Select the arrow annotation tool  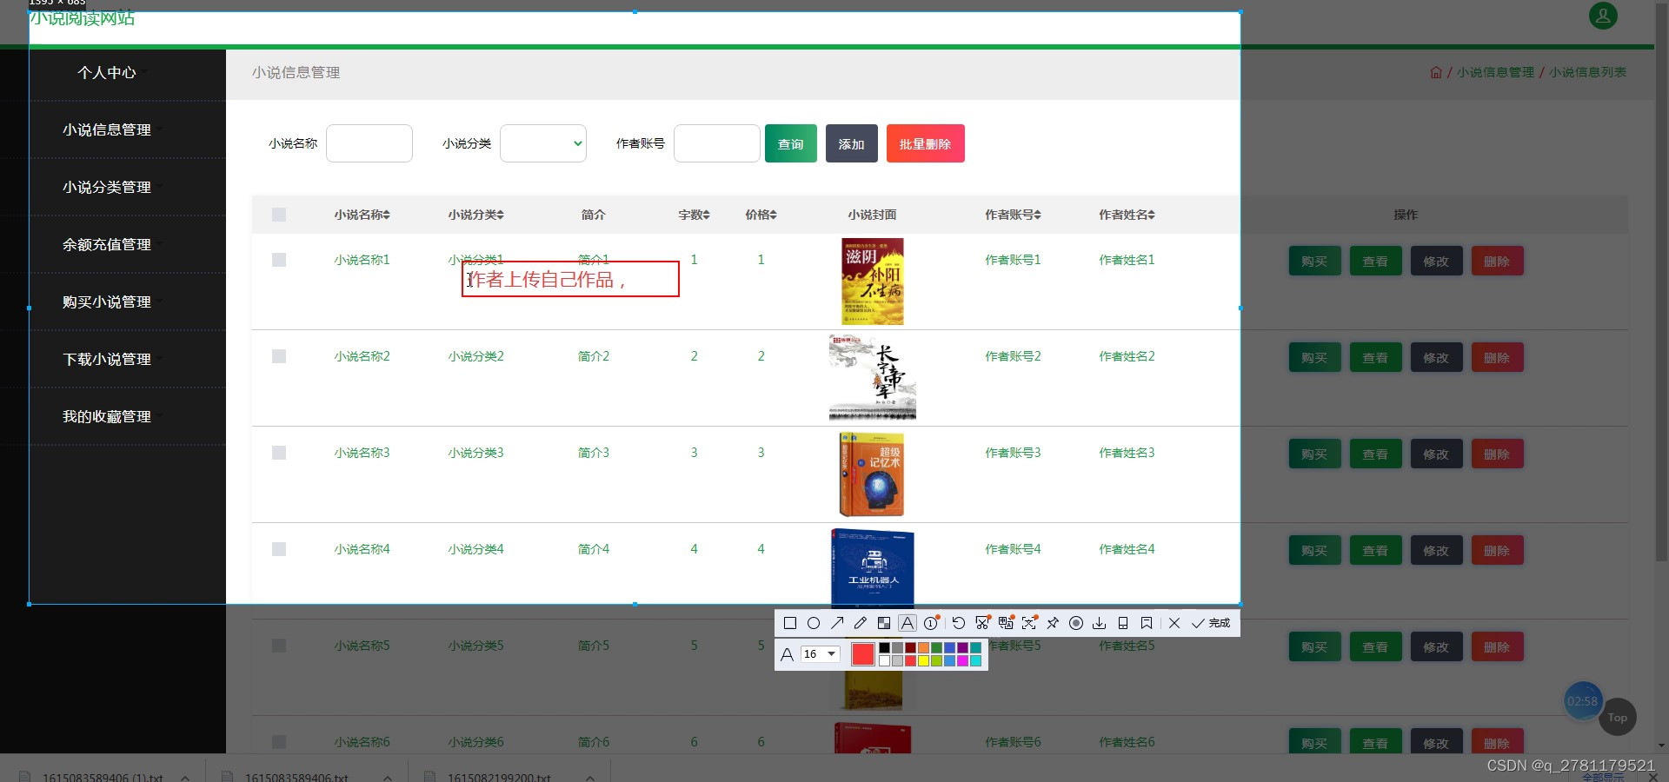(837, 623)
